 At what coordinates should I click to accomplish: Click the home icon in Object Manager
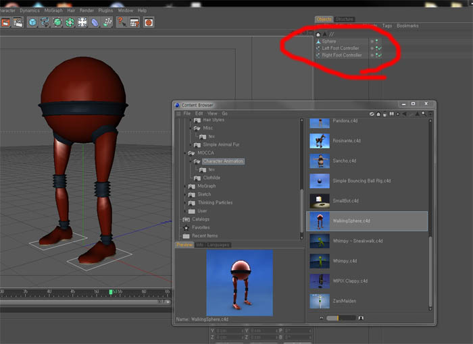318,34
